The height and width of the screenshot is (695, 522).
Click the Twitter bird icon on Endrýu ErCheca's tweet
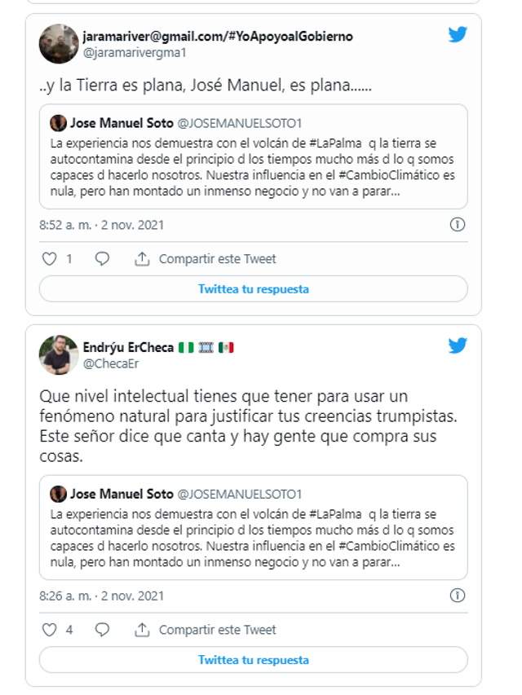click(x=458, y=345)
